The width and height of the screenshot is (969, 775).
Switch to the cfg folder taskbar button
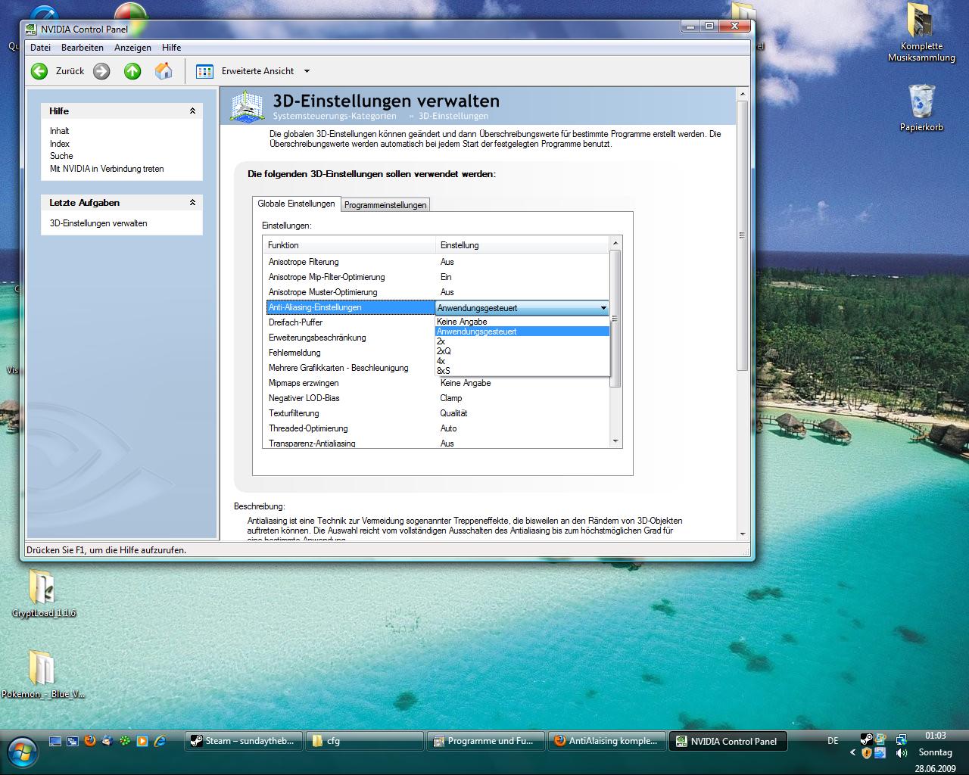point(365,741)
